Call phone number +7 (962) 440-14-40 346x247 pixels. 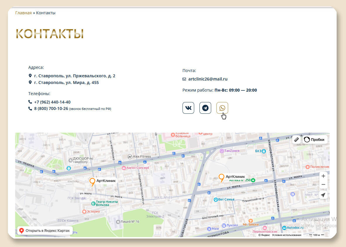[52, 102]
